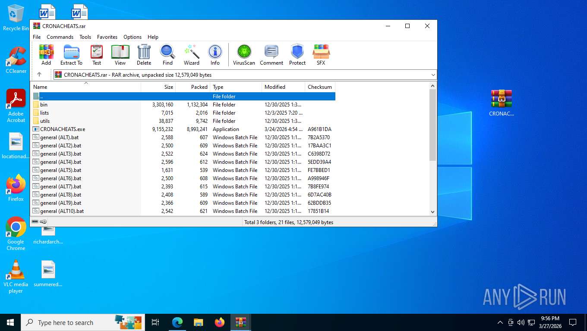Open the volume control in tray
This screenshot has height=331, width=587.
tap(521, 322)
